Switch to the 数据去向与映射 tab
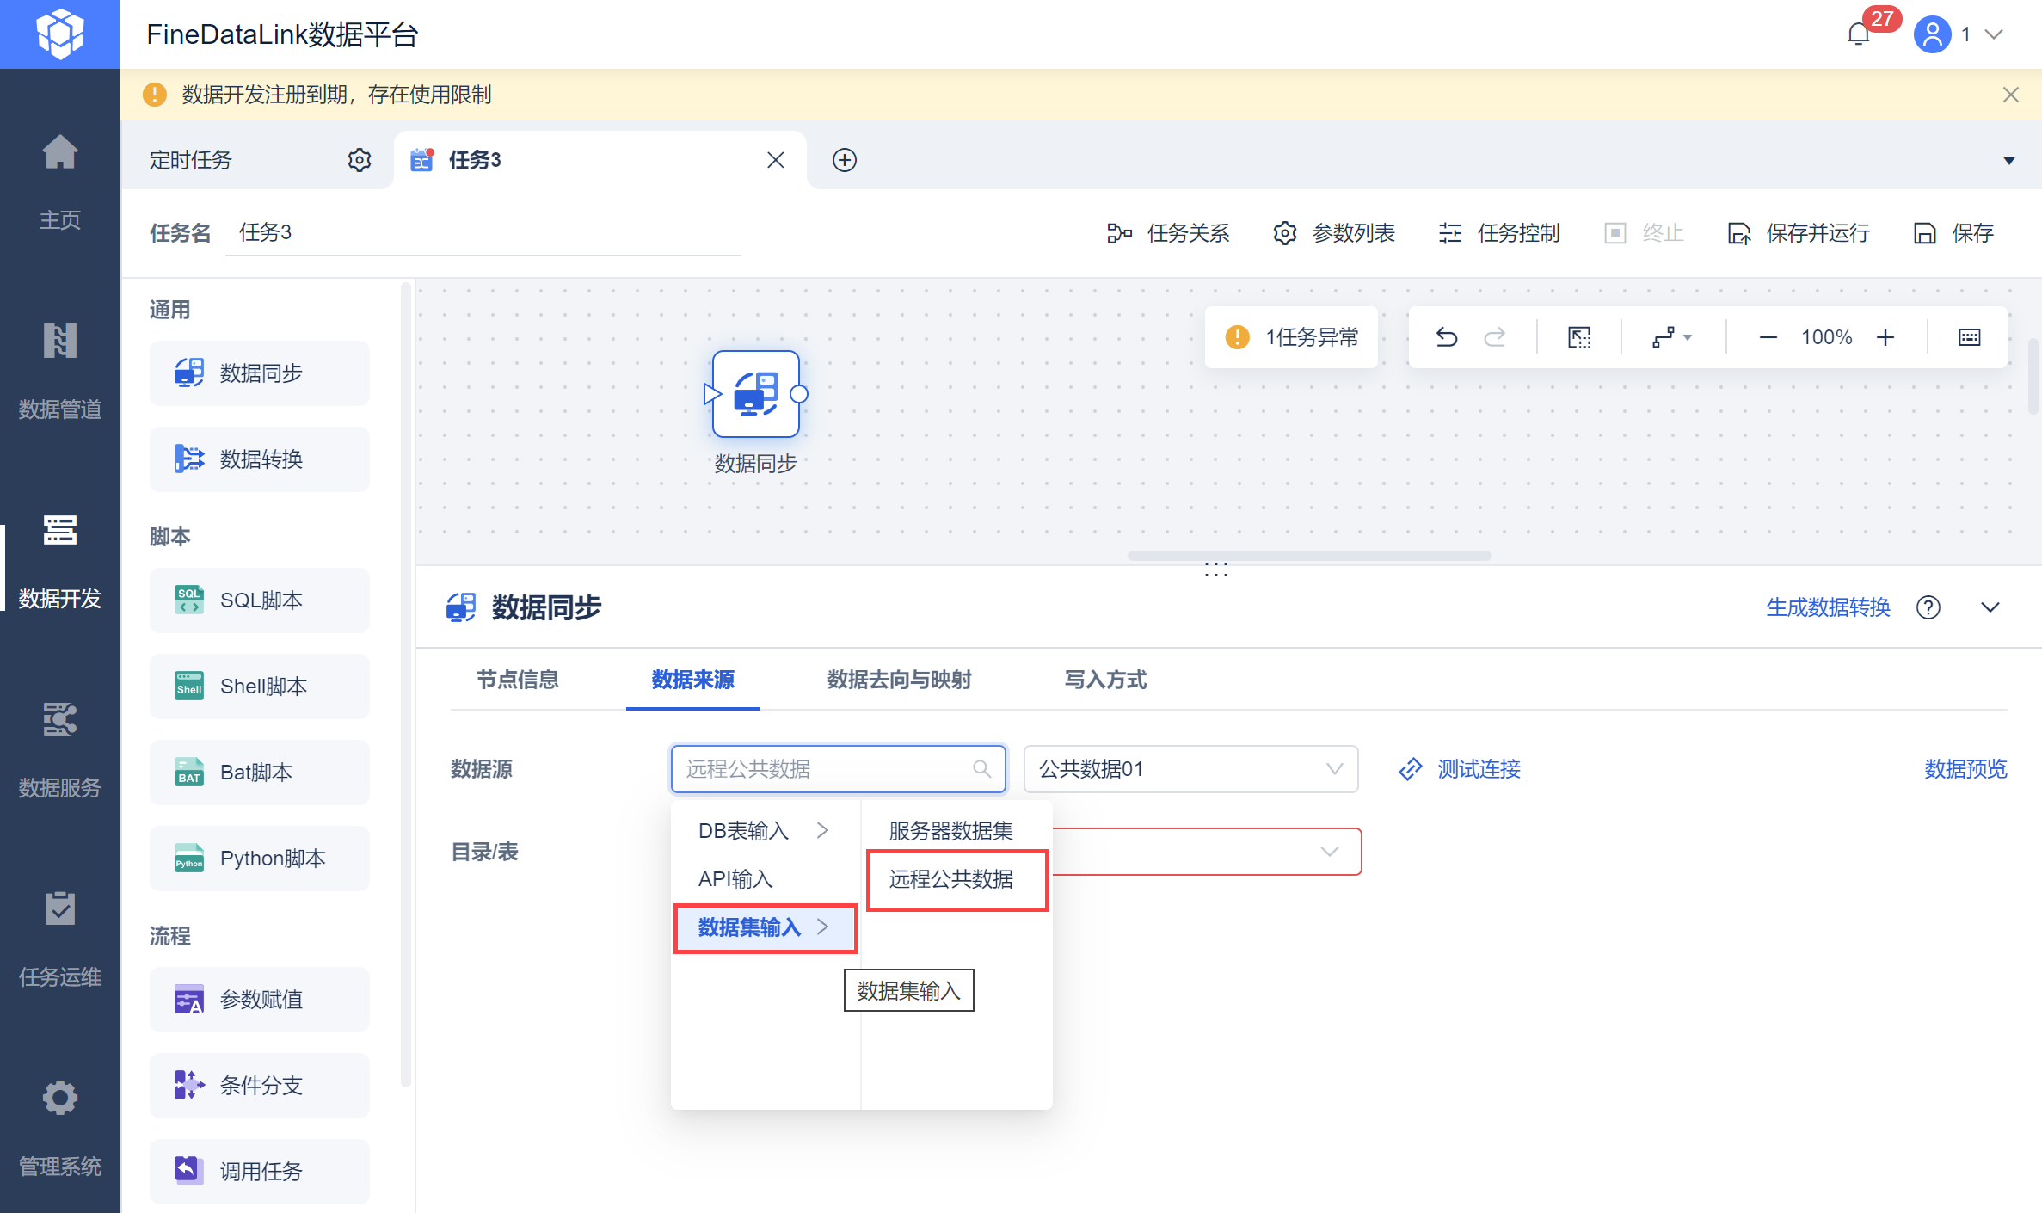2042x1213 pixels. click(x=899, y=680)
